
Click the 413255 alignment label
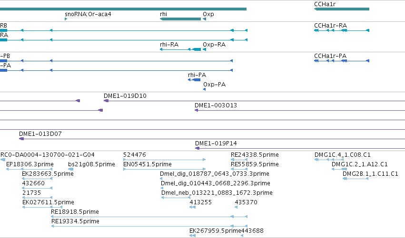point(201,202)
